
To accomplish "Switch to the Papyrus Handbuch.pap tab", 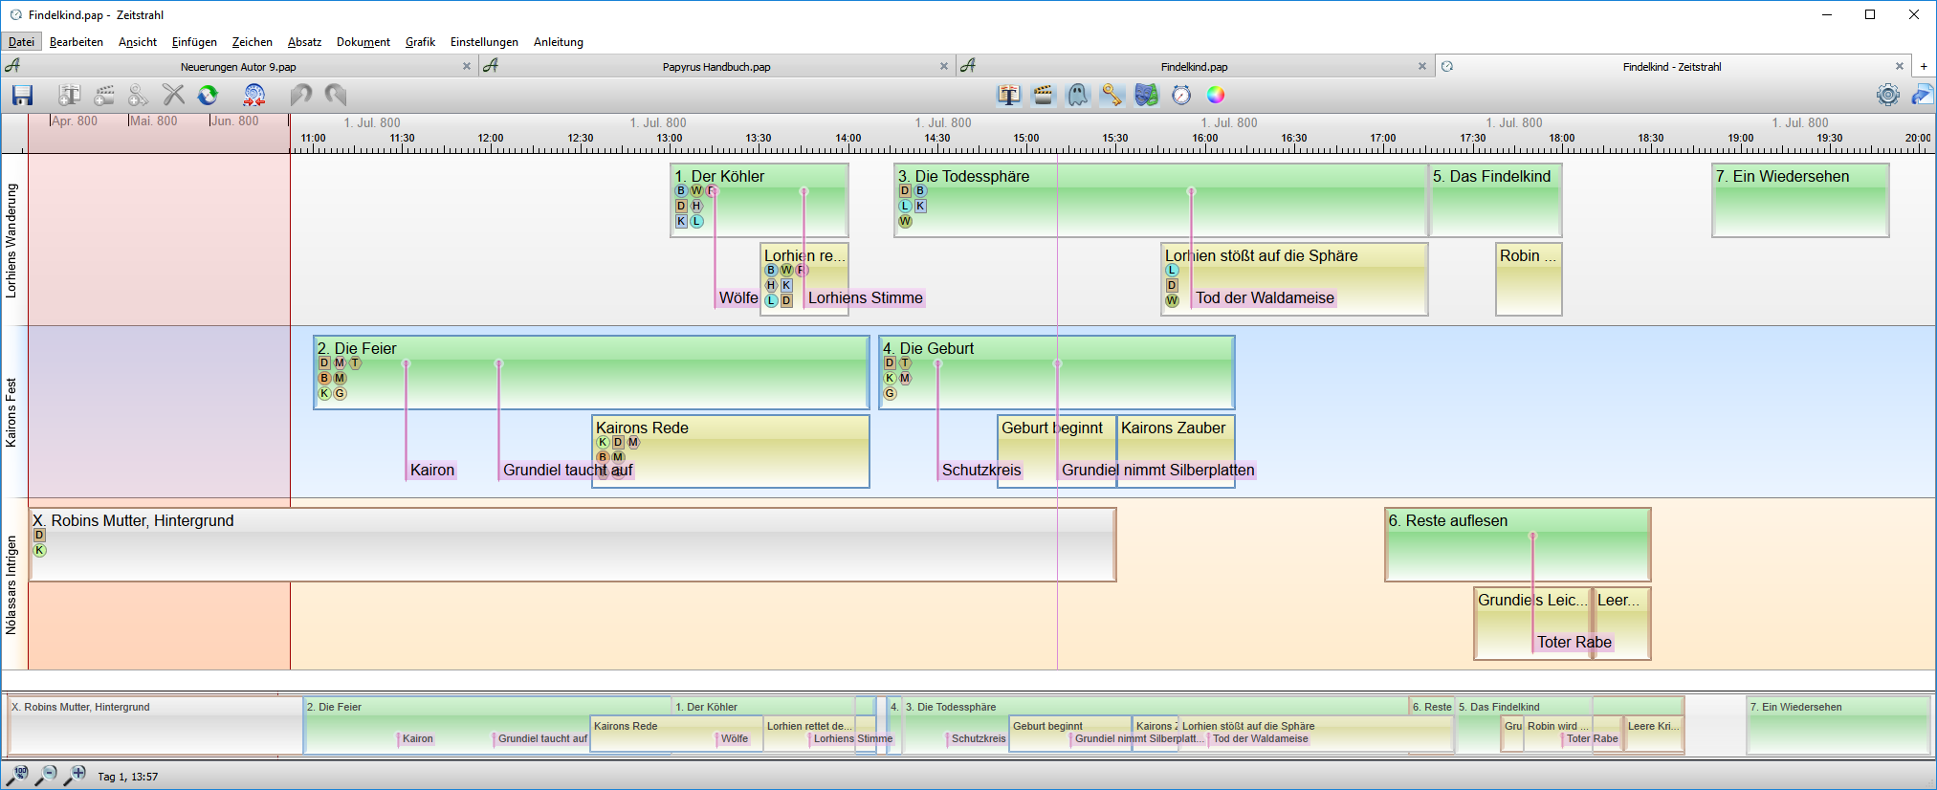I will [x=715, y=67].
